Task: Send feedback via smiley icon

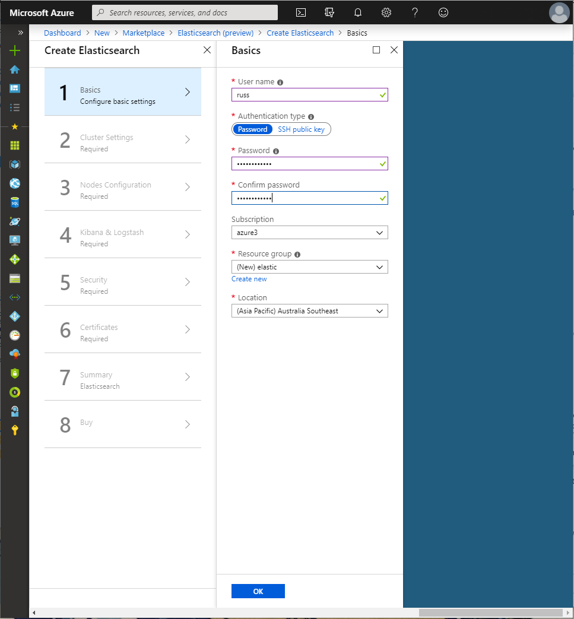Action: pos(443,12)
